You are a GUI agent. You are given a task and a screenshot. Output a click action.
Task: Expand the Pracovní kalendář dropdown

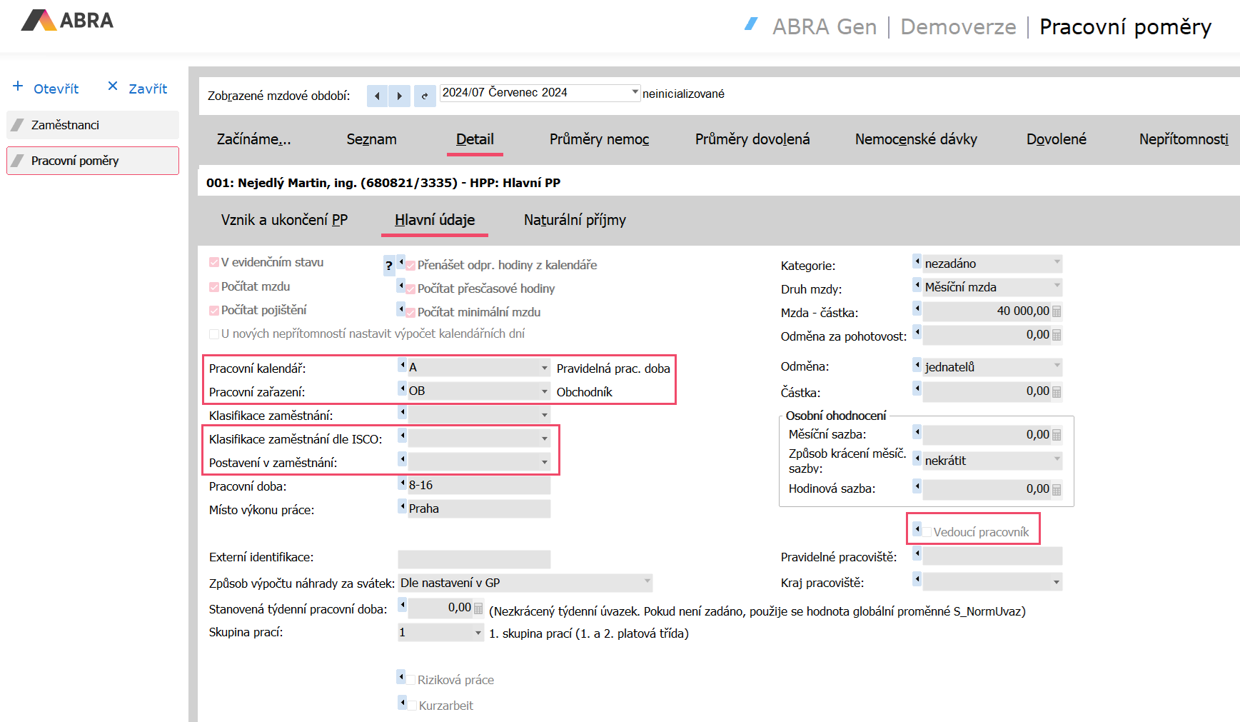pos(544,368)
